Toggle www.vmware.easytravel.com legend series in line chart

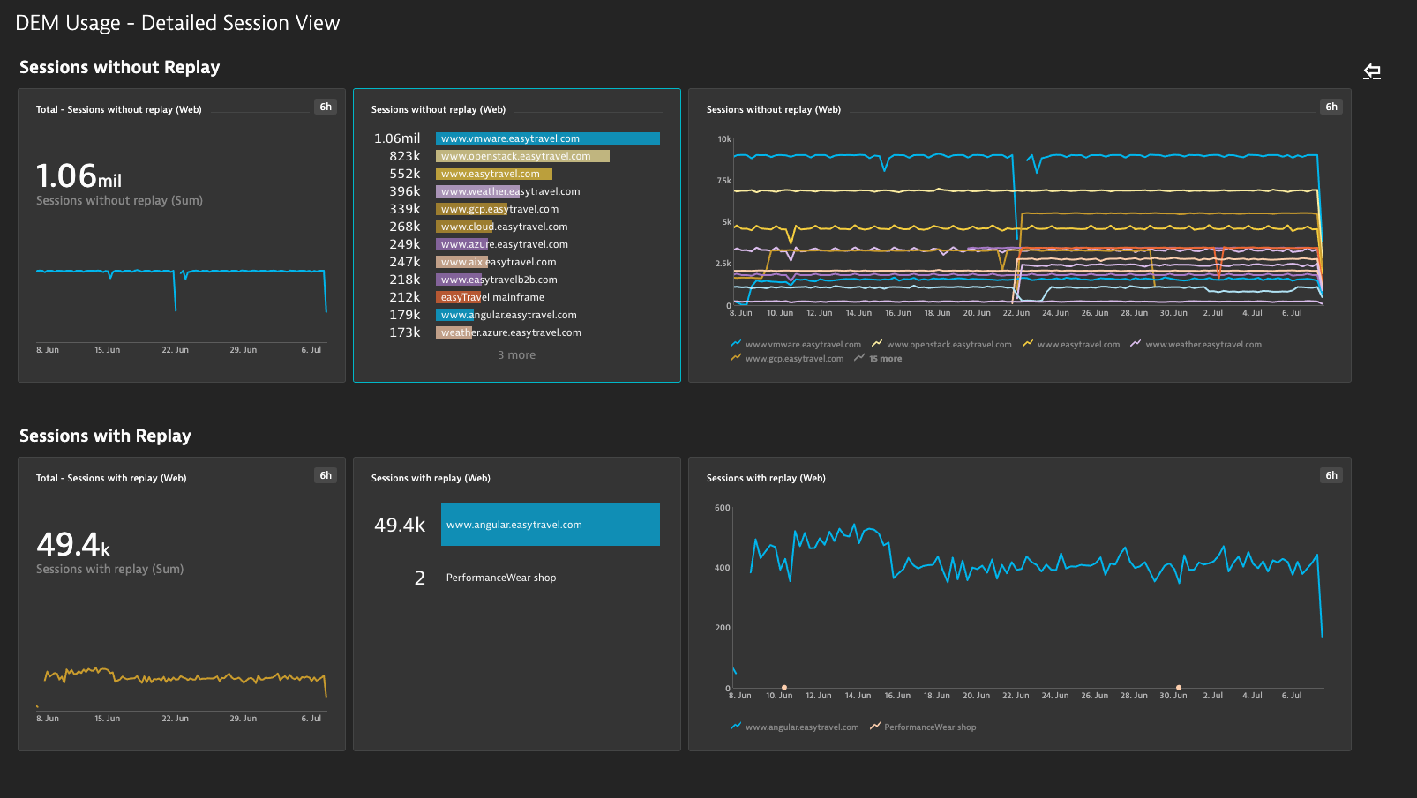796,345
